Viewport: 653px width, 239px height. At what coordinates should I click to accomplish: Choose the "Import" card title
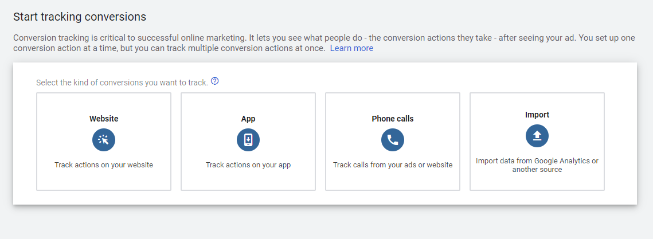point(537,115)
